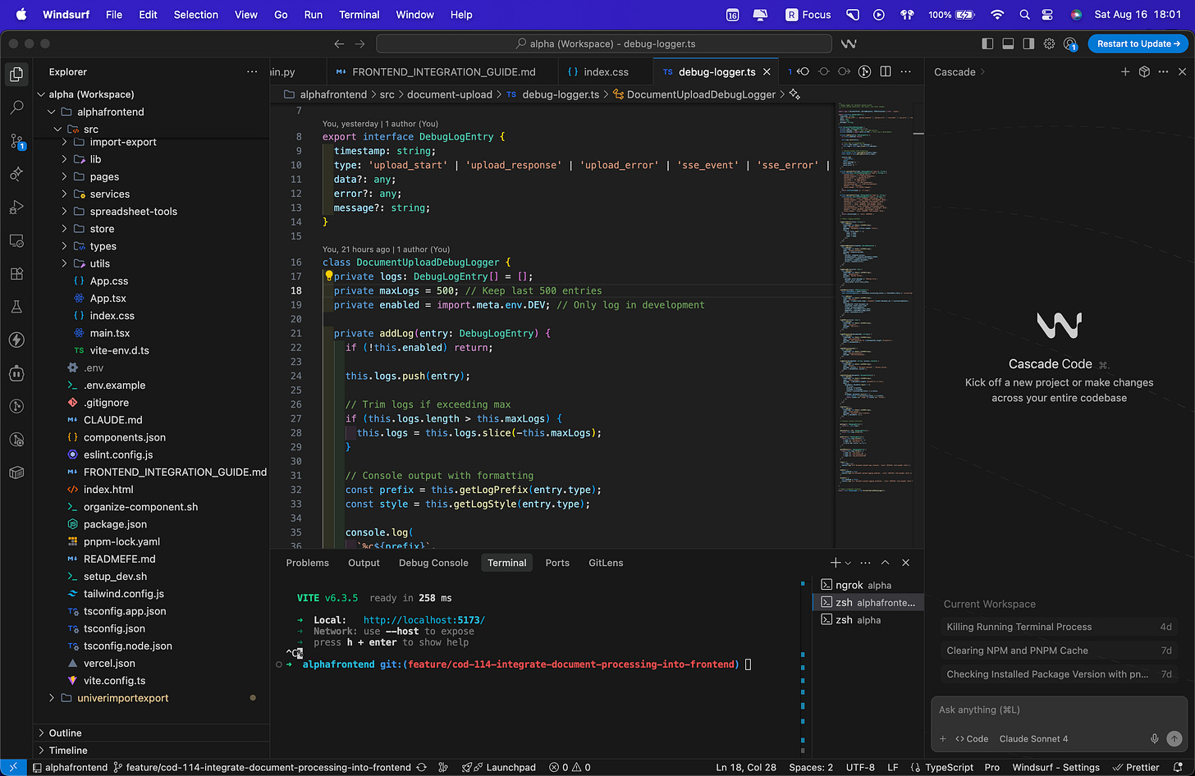Image resolution: width=1195 pixels, height=776 pixels.
Task: Click the Restart to Update button
Action: pos(1138,43)
